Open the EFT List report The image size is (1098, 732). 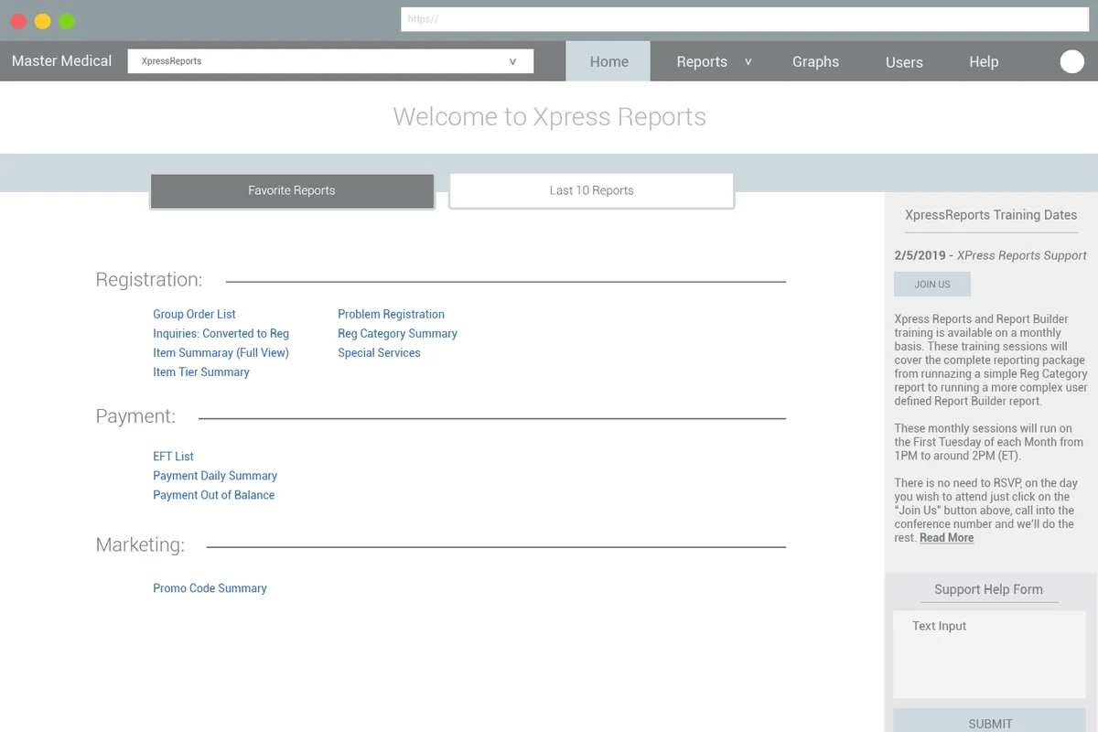[173, 456]
